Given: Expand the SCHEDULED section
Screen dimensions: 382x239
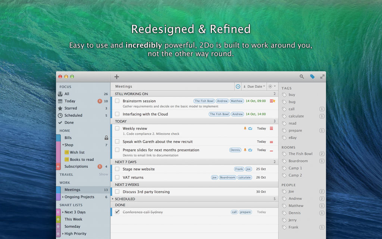Looking at the screenshot, I should pyautogui.click(x=113, y=199).
